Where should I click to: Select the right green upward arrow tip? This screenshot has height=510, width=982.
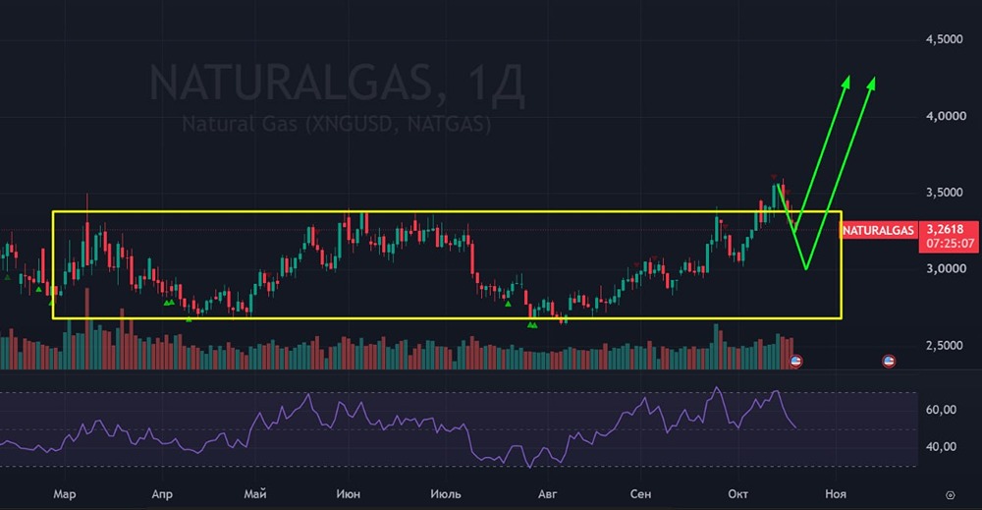point(871,83)
